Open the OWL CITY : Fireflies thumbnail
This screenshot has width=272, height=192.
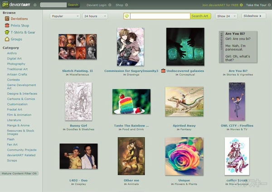tap(237, 102)
